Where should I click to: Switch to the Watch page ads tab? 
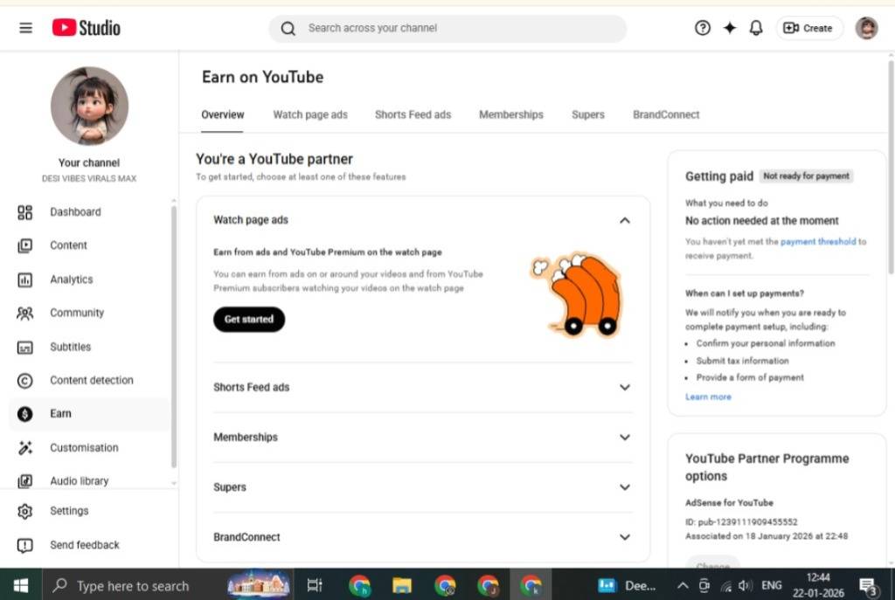(x=310, y=114)
